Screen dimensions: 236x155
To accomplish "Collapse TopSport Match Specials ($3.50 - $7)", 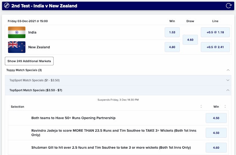I will coord(228,90).
